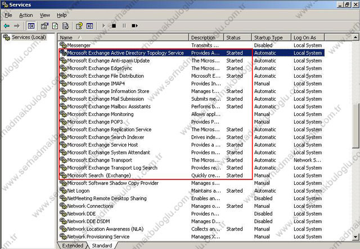The image size is (360, 249).
Task: Click the Quickly cre... description cell
Action: 205,175
